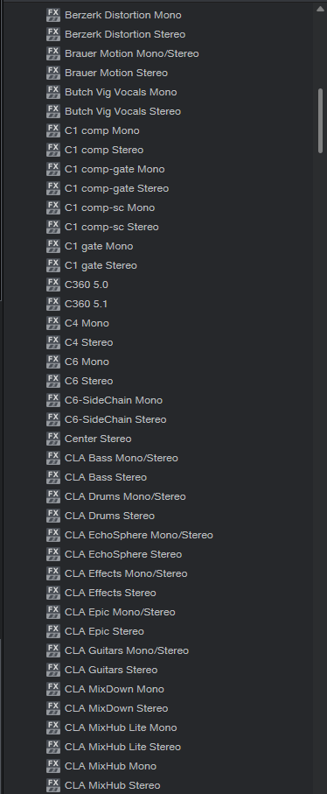Choose C4 Mono from the plugin list
This screenshot has width=327, height=794.
tap(87, 323)
